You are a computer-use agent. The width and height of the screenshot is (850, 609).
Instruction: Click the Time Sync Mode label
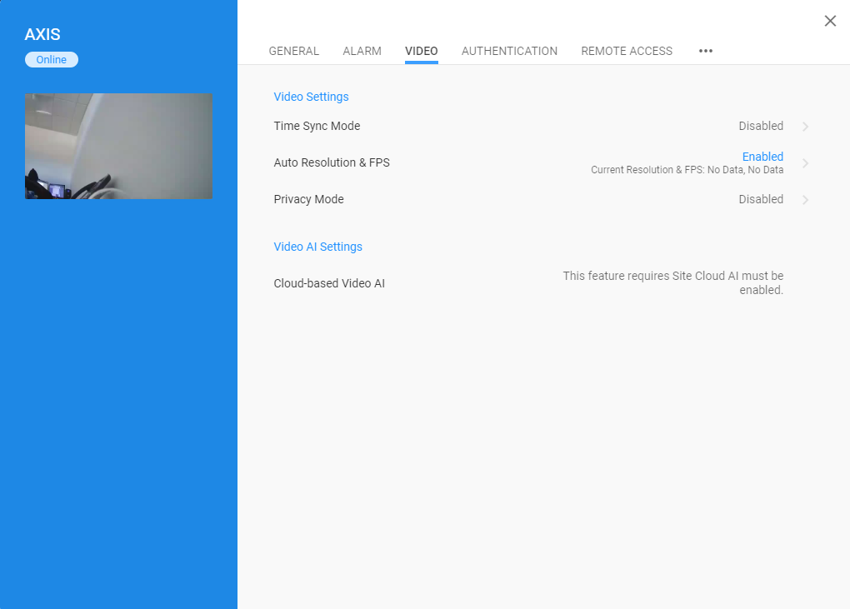click(317, 126)
